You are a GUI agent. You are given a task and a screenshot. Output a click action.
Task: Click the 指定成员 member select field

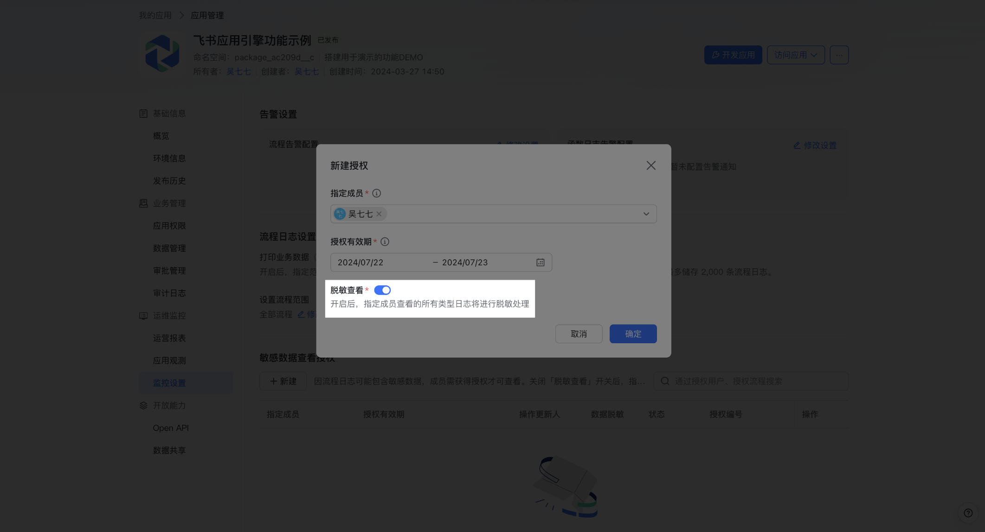494,214
